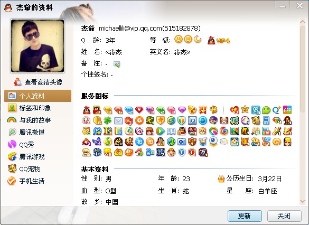
Task: Click the scrollbar down arrow
Action: point(303,201)
